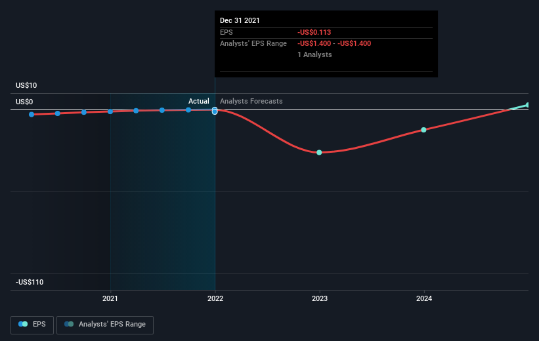Viewport: 539px width, 341px height.
Task: Select the EPS data point at the 2021 gridline
Action: (x=110, y=111)
